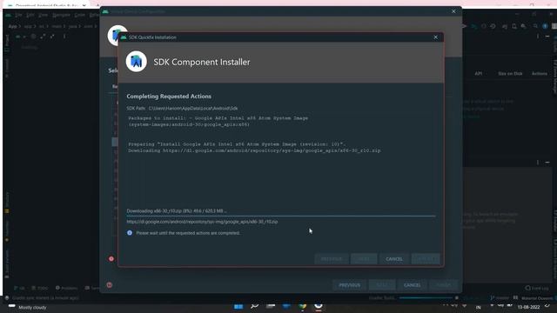
Task: Open the Project panel options three-dot menu
Action: (x=64, y=37)
